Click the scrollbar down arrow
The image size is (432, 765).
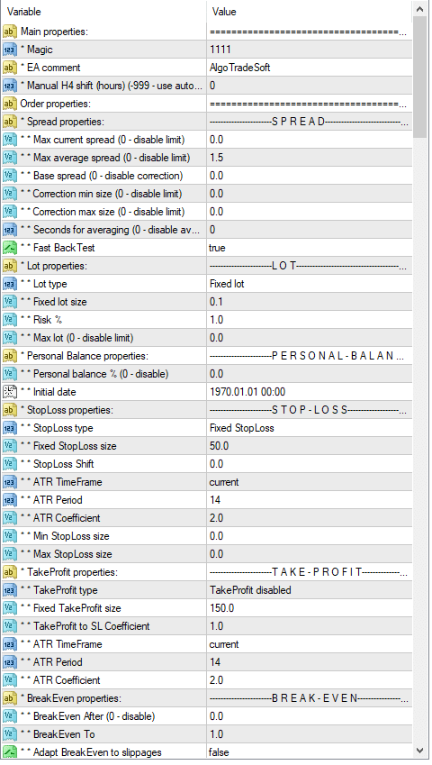click(419, 751)
